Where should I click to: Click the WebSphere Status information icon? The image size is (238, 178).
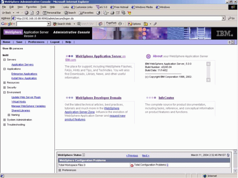[x=84, y=155]
